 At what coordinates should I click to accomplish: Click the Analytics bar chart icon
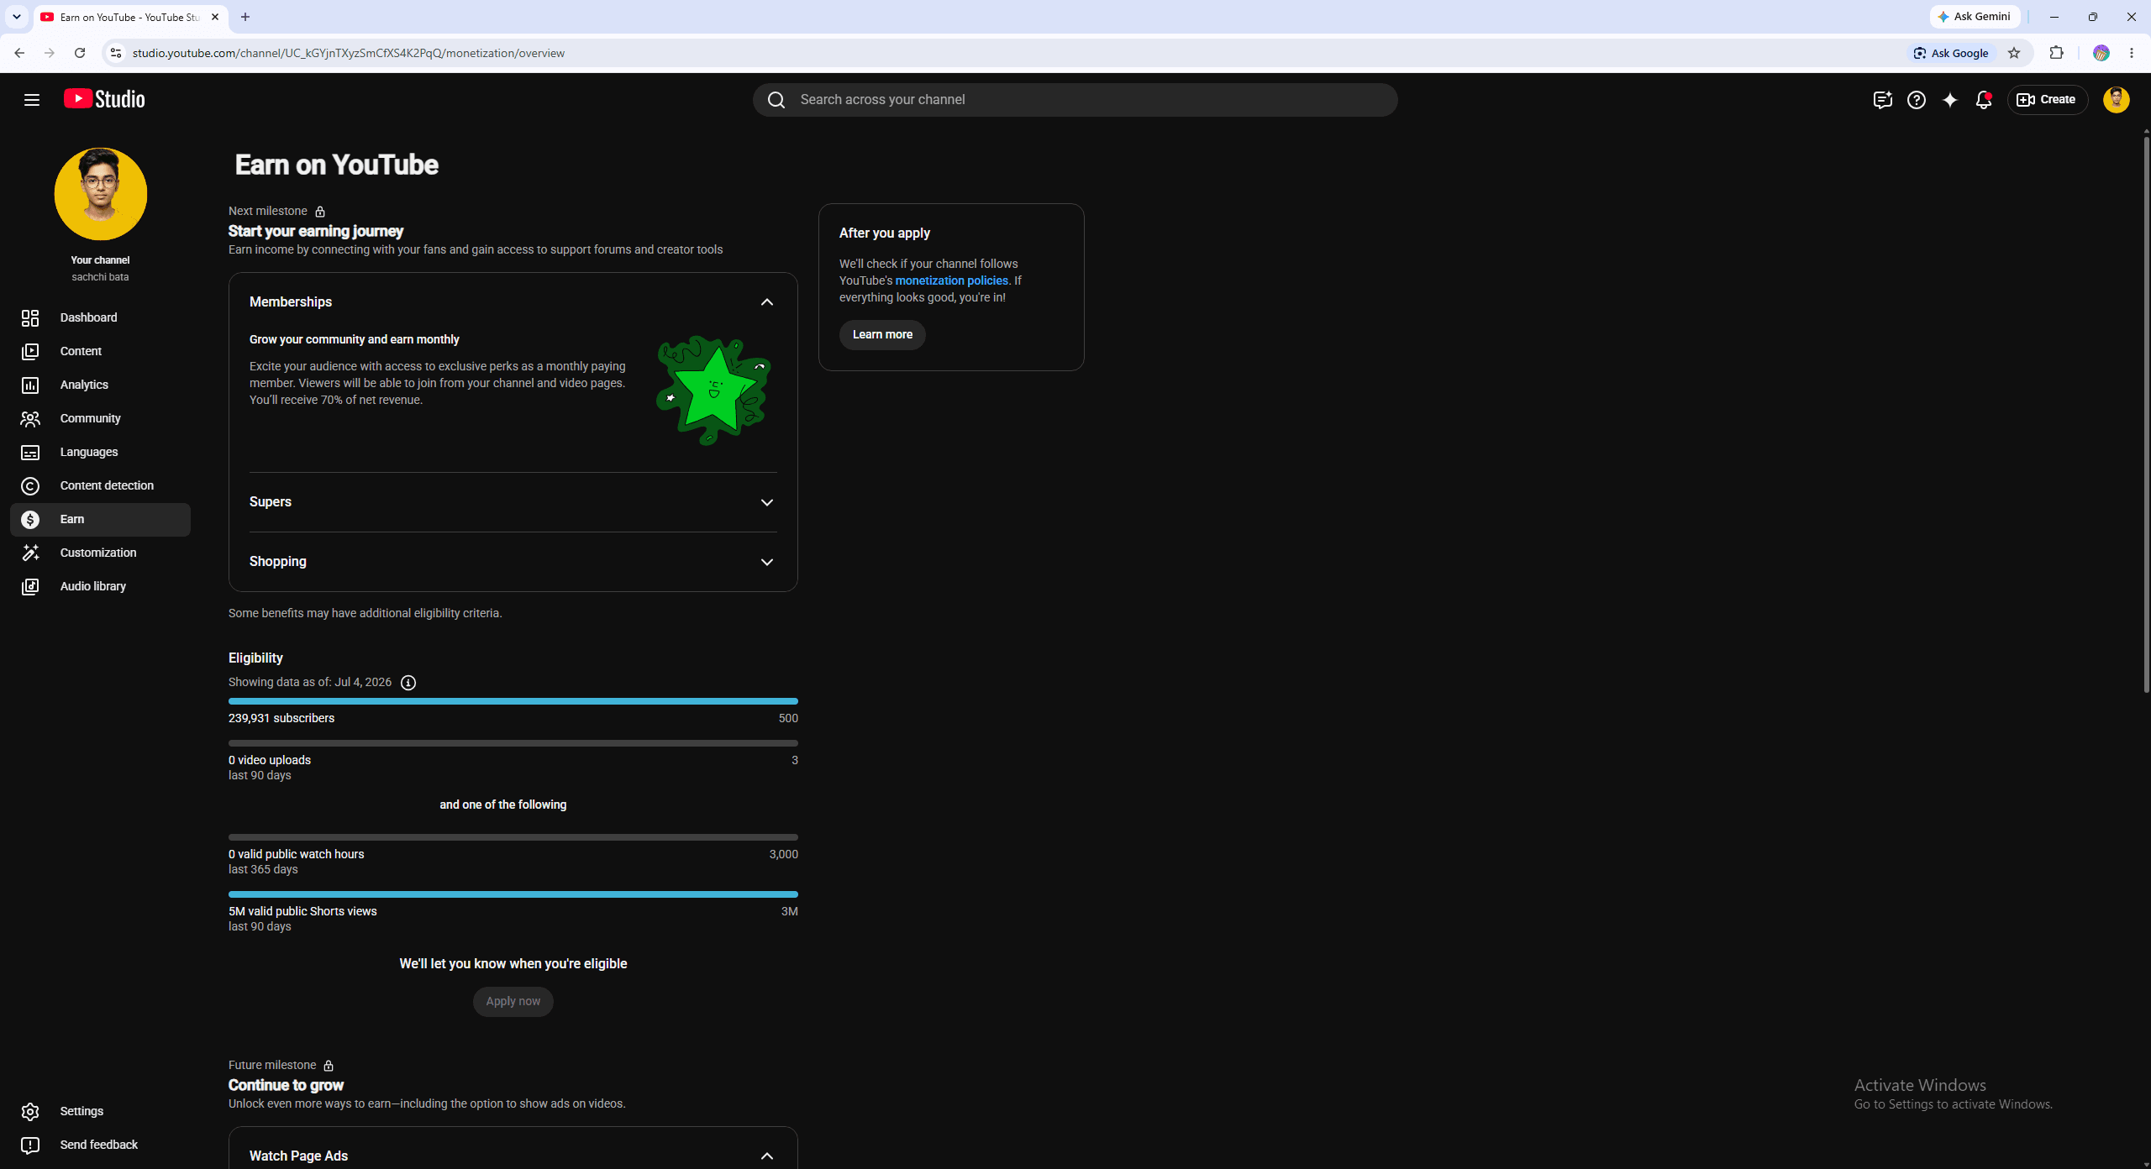(30, 385)
